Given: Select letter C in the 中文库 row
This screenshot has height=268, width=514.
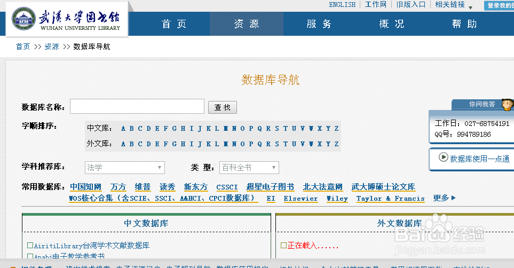Looking at the screenshot, I should click(x=140, y=128).
